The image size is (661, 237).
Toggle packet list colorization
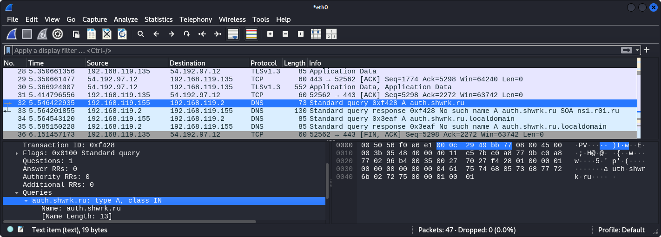tap(251, 34)
